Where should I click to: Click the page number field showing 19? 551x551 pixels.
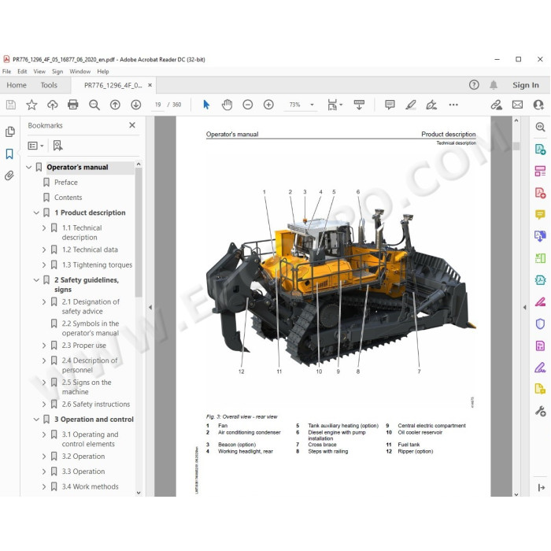pos(157,105)
